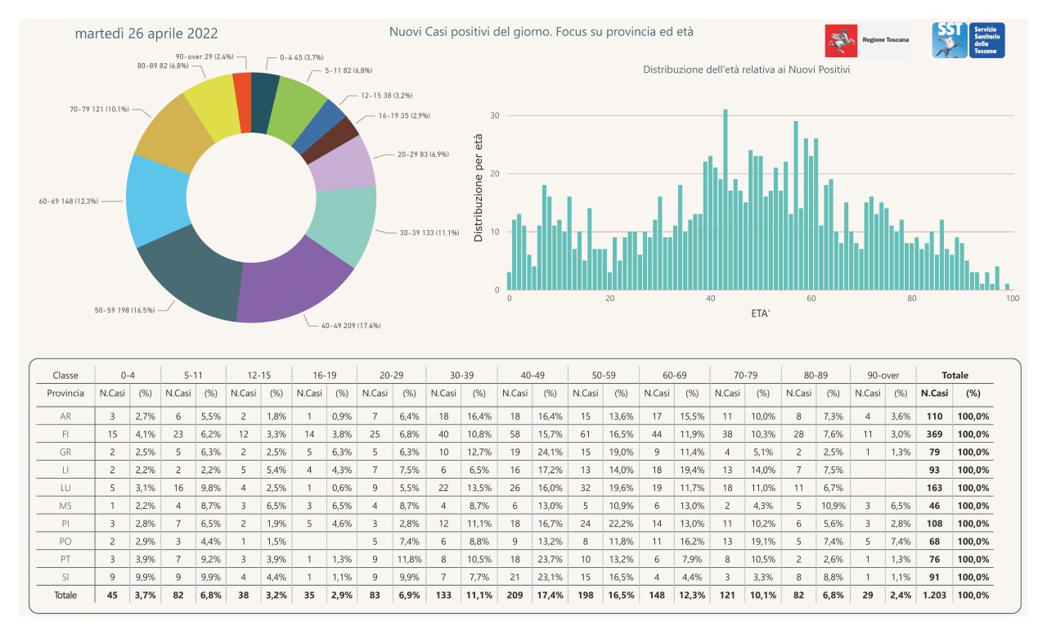Click the 'Nuovi Casi positivi del giorno' title
This screenshot has height=635, width=1047.
point(541,32)
